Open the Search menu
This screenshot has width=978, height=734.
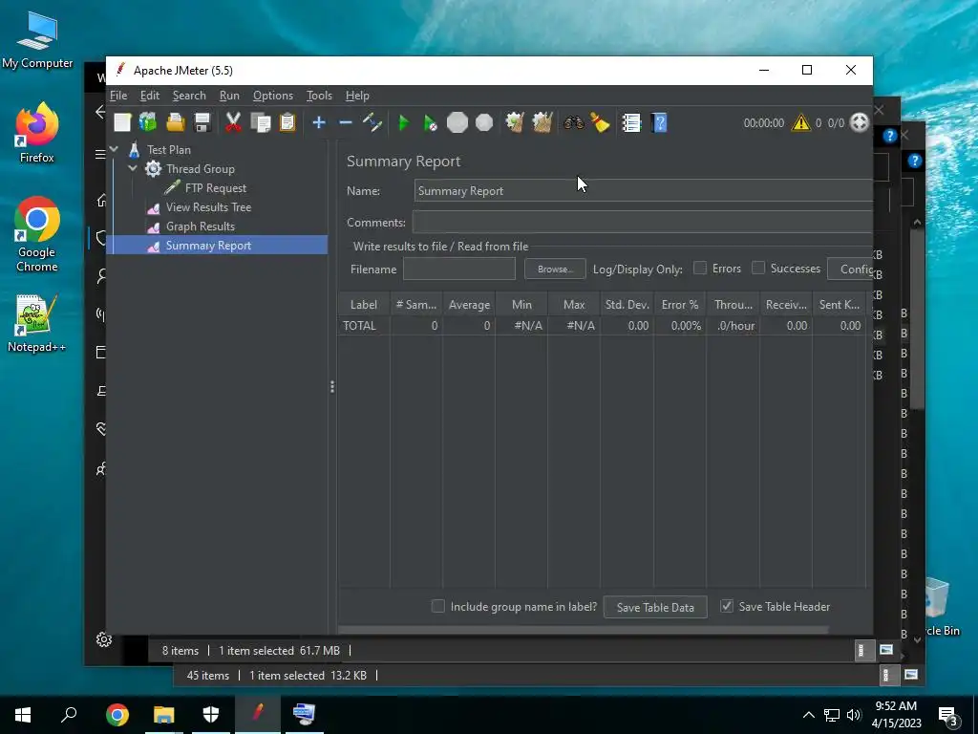click(x=189, y=96)
